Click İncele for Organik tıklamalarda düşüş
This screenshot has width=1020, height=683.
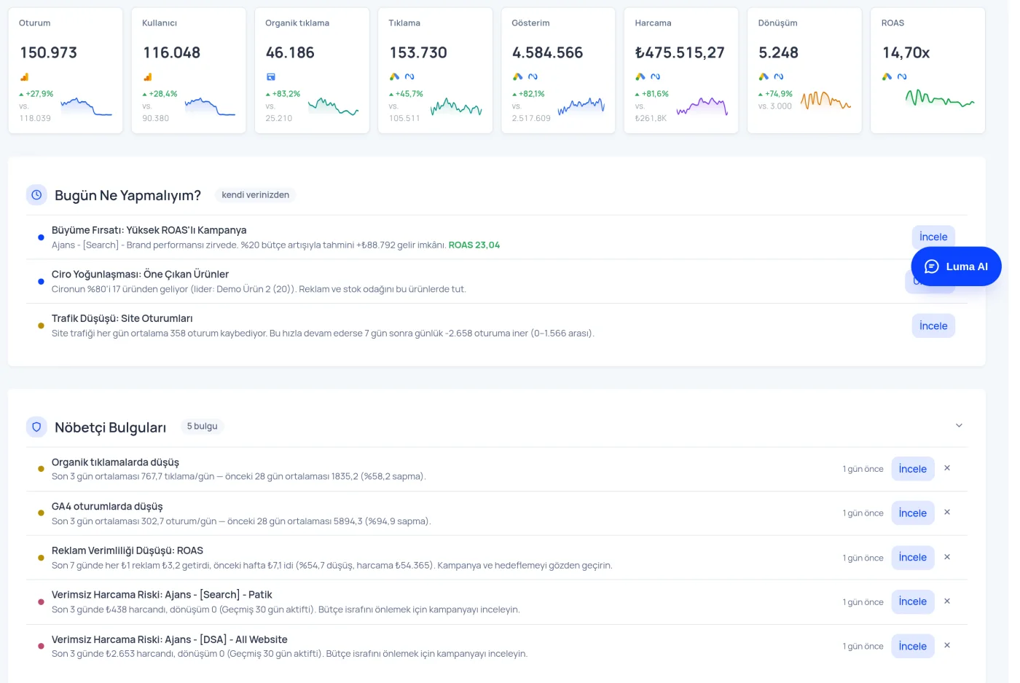click(x=913, y=469)
